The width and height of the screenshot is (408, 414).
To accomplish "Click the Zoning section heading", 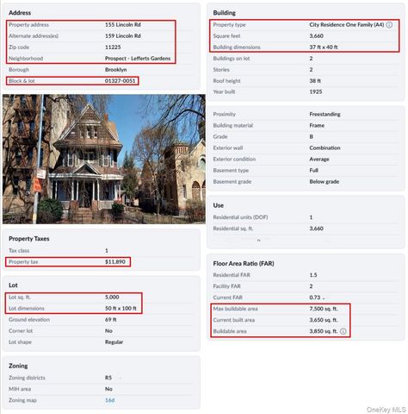I will (x=18, y=366).
